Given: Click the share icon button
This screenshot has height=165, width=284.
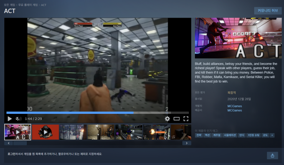Looking at the screenshot, I should click(x=272, y=155).
